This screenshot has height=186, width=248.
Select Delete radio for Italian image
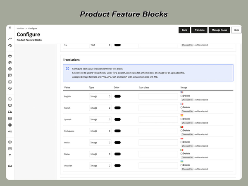[x=181, y=154]
